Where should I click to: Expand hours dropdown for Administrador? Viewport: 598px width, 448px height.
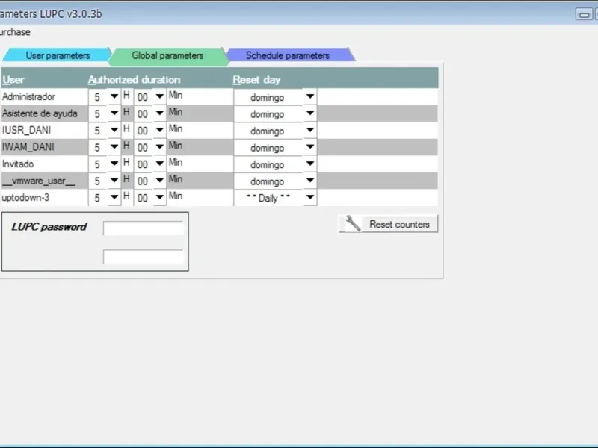(114, 96)
